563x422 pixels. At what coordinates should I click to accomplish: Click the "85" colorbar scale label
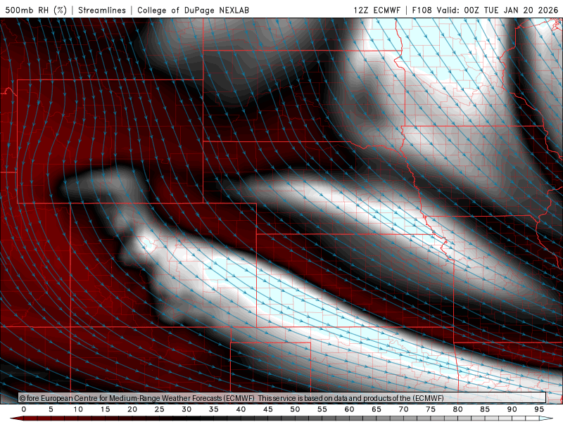tap(485, 409)
